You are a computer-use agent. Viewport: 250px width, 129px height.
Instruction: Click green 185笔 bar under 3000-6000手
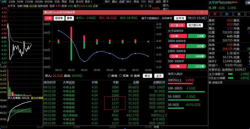coord(196,46)
